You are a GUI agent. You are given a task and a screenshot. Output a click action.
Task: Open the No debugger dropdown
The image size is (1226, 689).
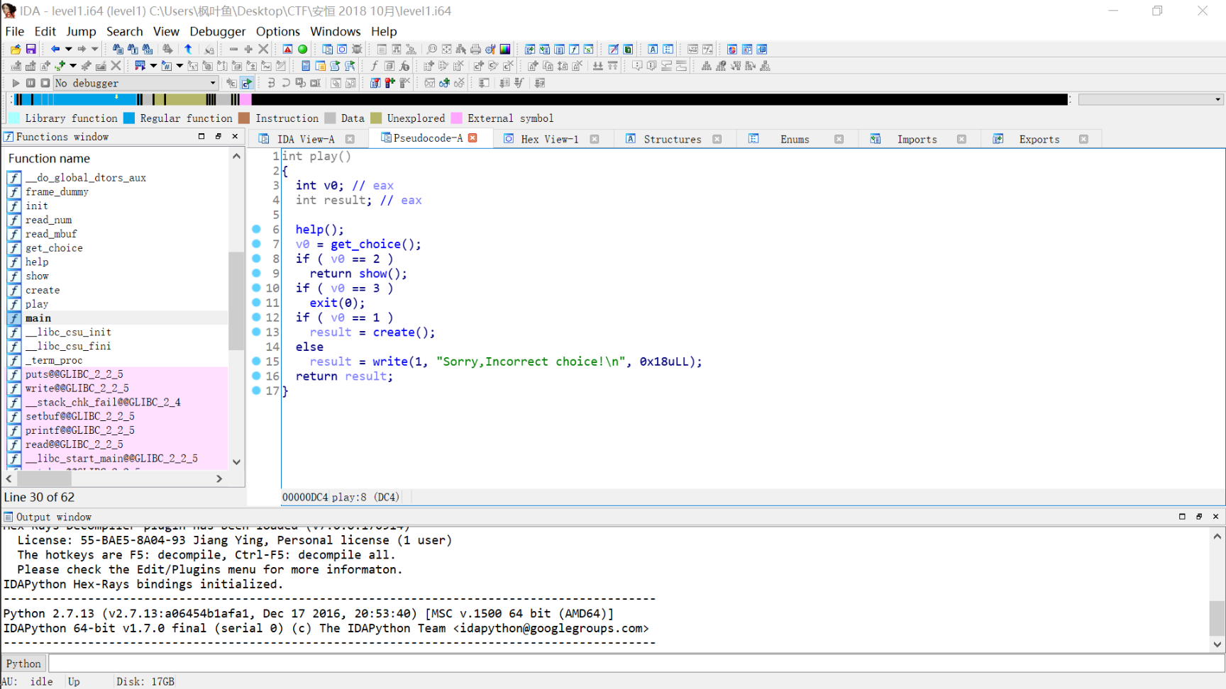tap(212, 83)
